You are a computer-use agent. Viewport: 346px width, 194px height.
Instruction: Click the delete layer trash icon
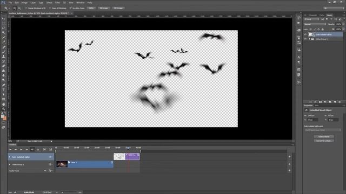click(x=340, y=102)
